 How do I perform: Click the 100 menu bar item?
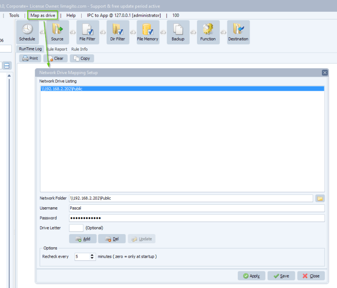pos(176,15)
